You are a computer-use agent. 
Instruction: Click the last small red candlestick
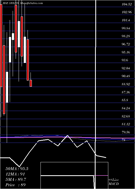pyautogui.click(x=31, y=83)
